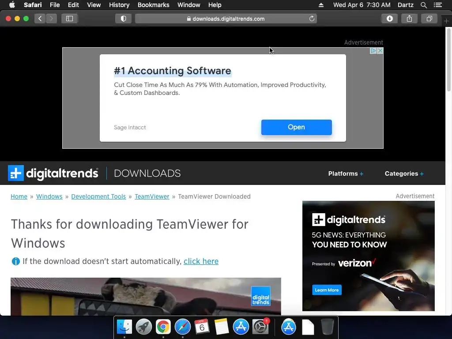
Task: Click the AdChoices triangle icon
Action: (x=373, y=50)
